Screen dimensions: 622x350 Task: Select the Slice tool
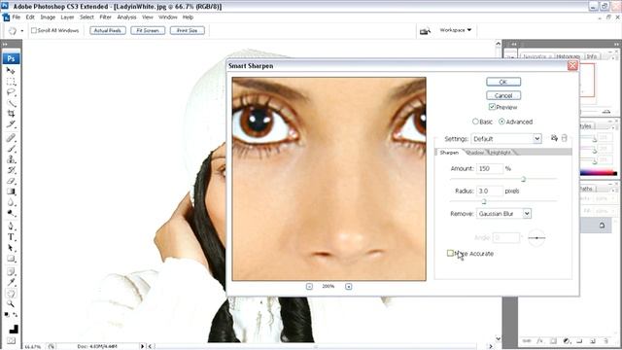coord(11,124)
